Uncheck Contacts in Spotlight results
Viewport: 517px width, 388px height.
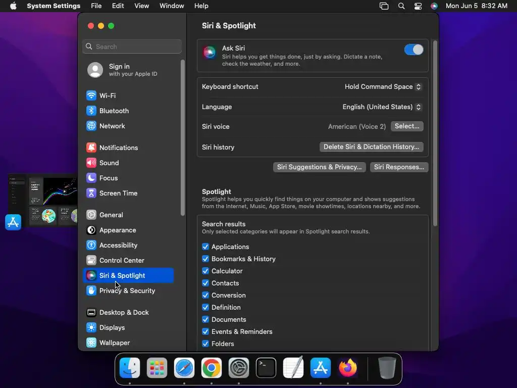point(205,283)
